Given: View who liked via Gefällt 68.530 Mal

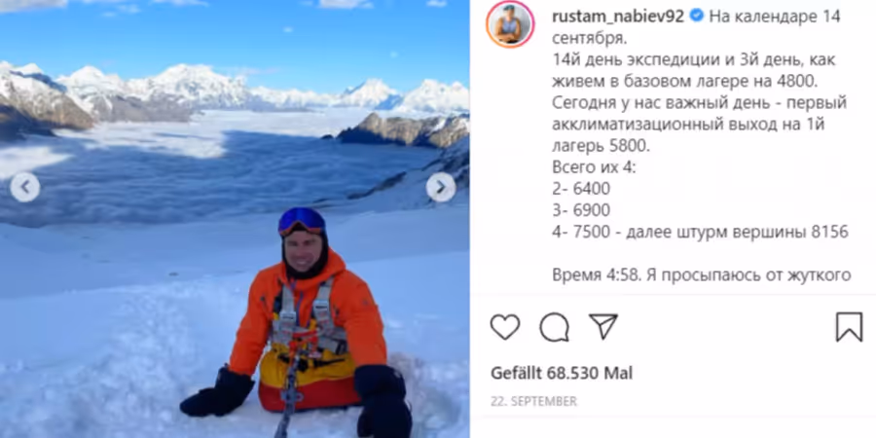Looking at the screenshot, I should (x=562, y=373).
